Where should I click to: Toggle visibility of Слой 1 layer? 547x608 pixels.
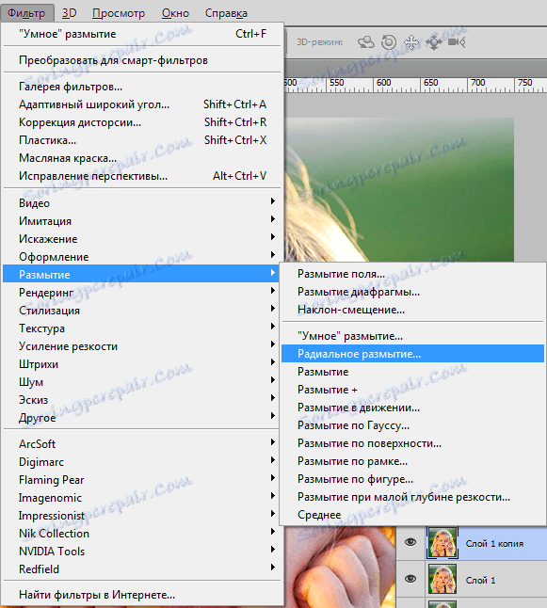[410, 579]
